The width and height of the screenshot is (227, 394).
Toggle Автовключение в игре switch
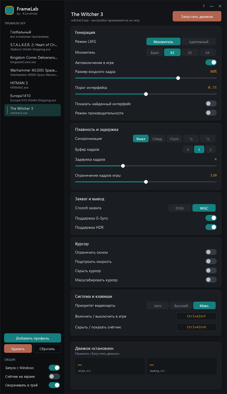point(211,63)
